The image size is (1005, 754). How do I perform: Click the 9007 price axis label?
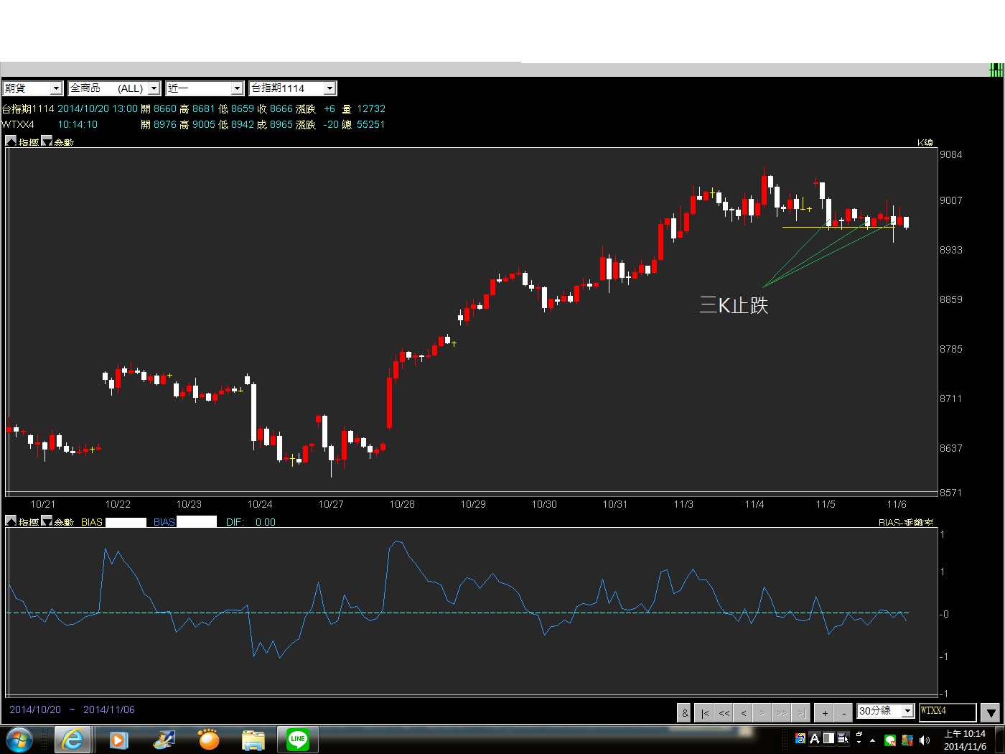point(951,200)
